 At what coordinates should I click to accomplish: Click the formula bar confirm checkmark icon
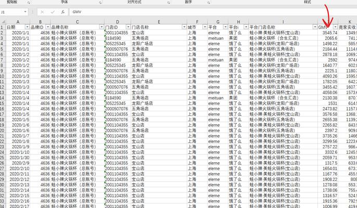pyautogui.click(x=53, y=12)
